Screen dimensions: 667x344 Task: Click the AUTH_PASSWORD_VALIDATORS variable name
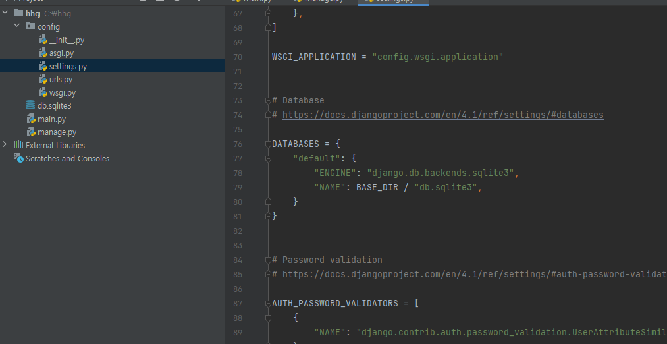tap(335, 303)
